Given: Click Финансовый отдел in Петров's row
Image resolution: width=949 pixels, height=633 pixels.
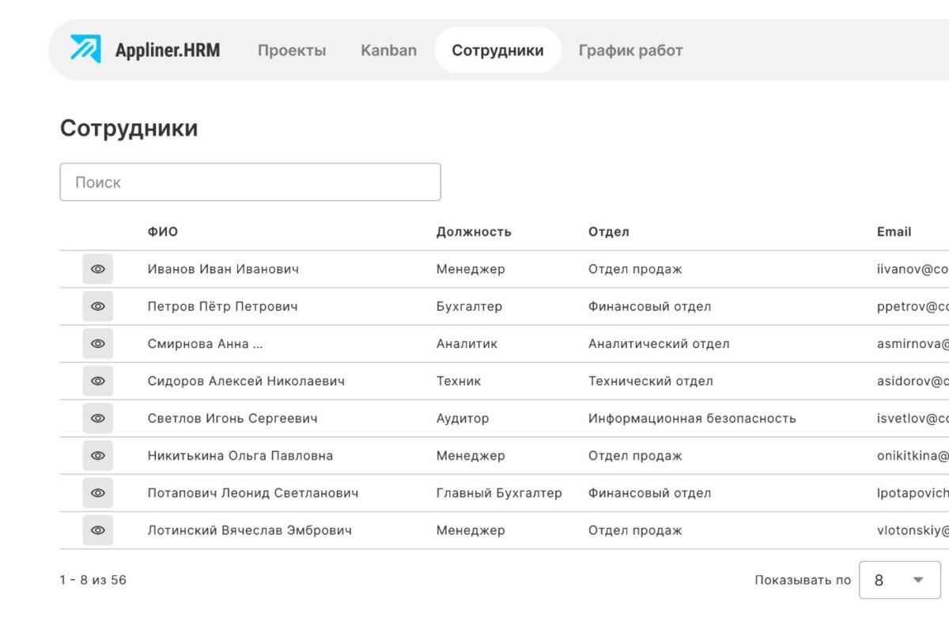Looking at the screenshot, I should click(649, 306).
